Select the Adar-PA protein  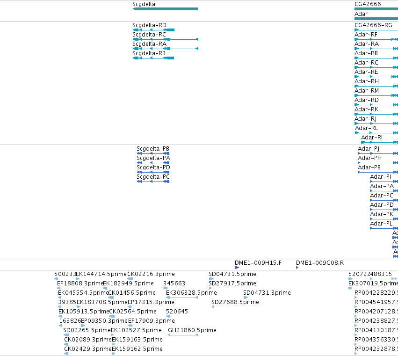tap(382, 186)
